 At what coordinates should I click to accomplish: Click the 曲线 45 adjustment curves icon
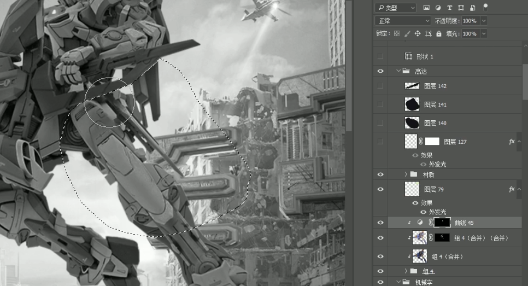[x=420, y=223]
